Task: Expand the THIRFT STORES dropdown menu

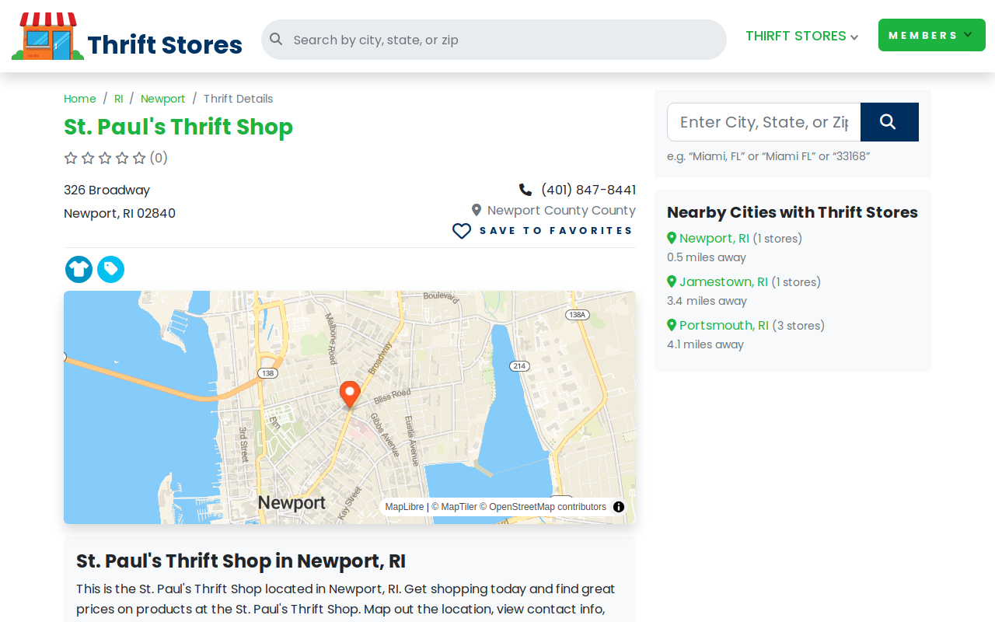Action: point(801,36)
